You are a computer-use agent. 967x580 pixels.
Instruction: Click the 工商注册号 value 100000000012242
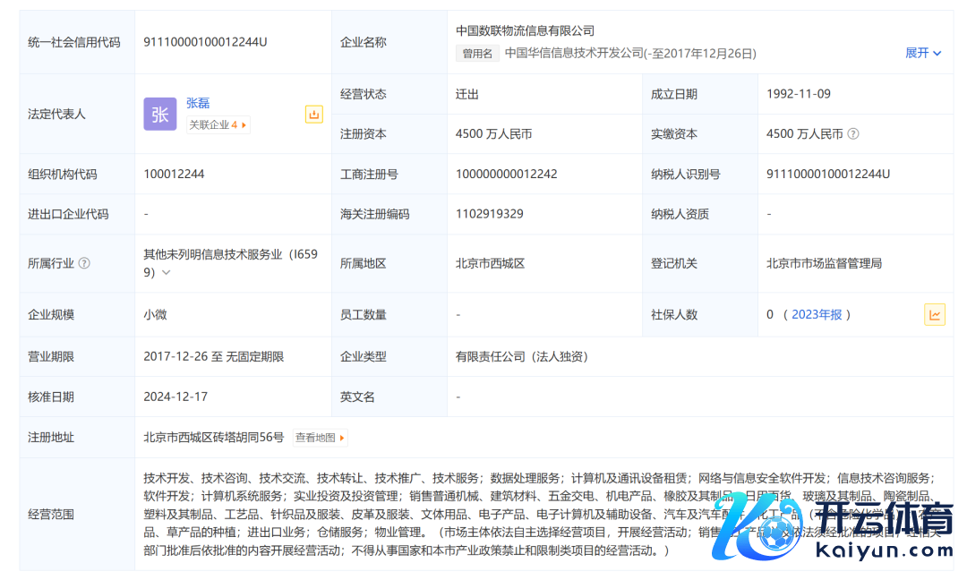pos(506,174)
